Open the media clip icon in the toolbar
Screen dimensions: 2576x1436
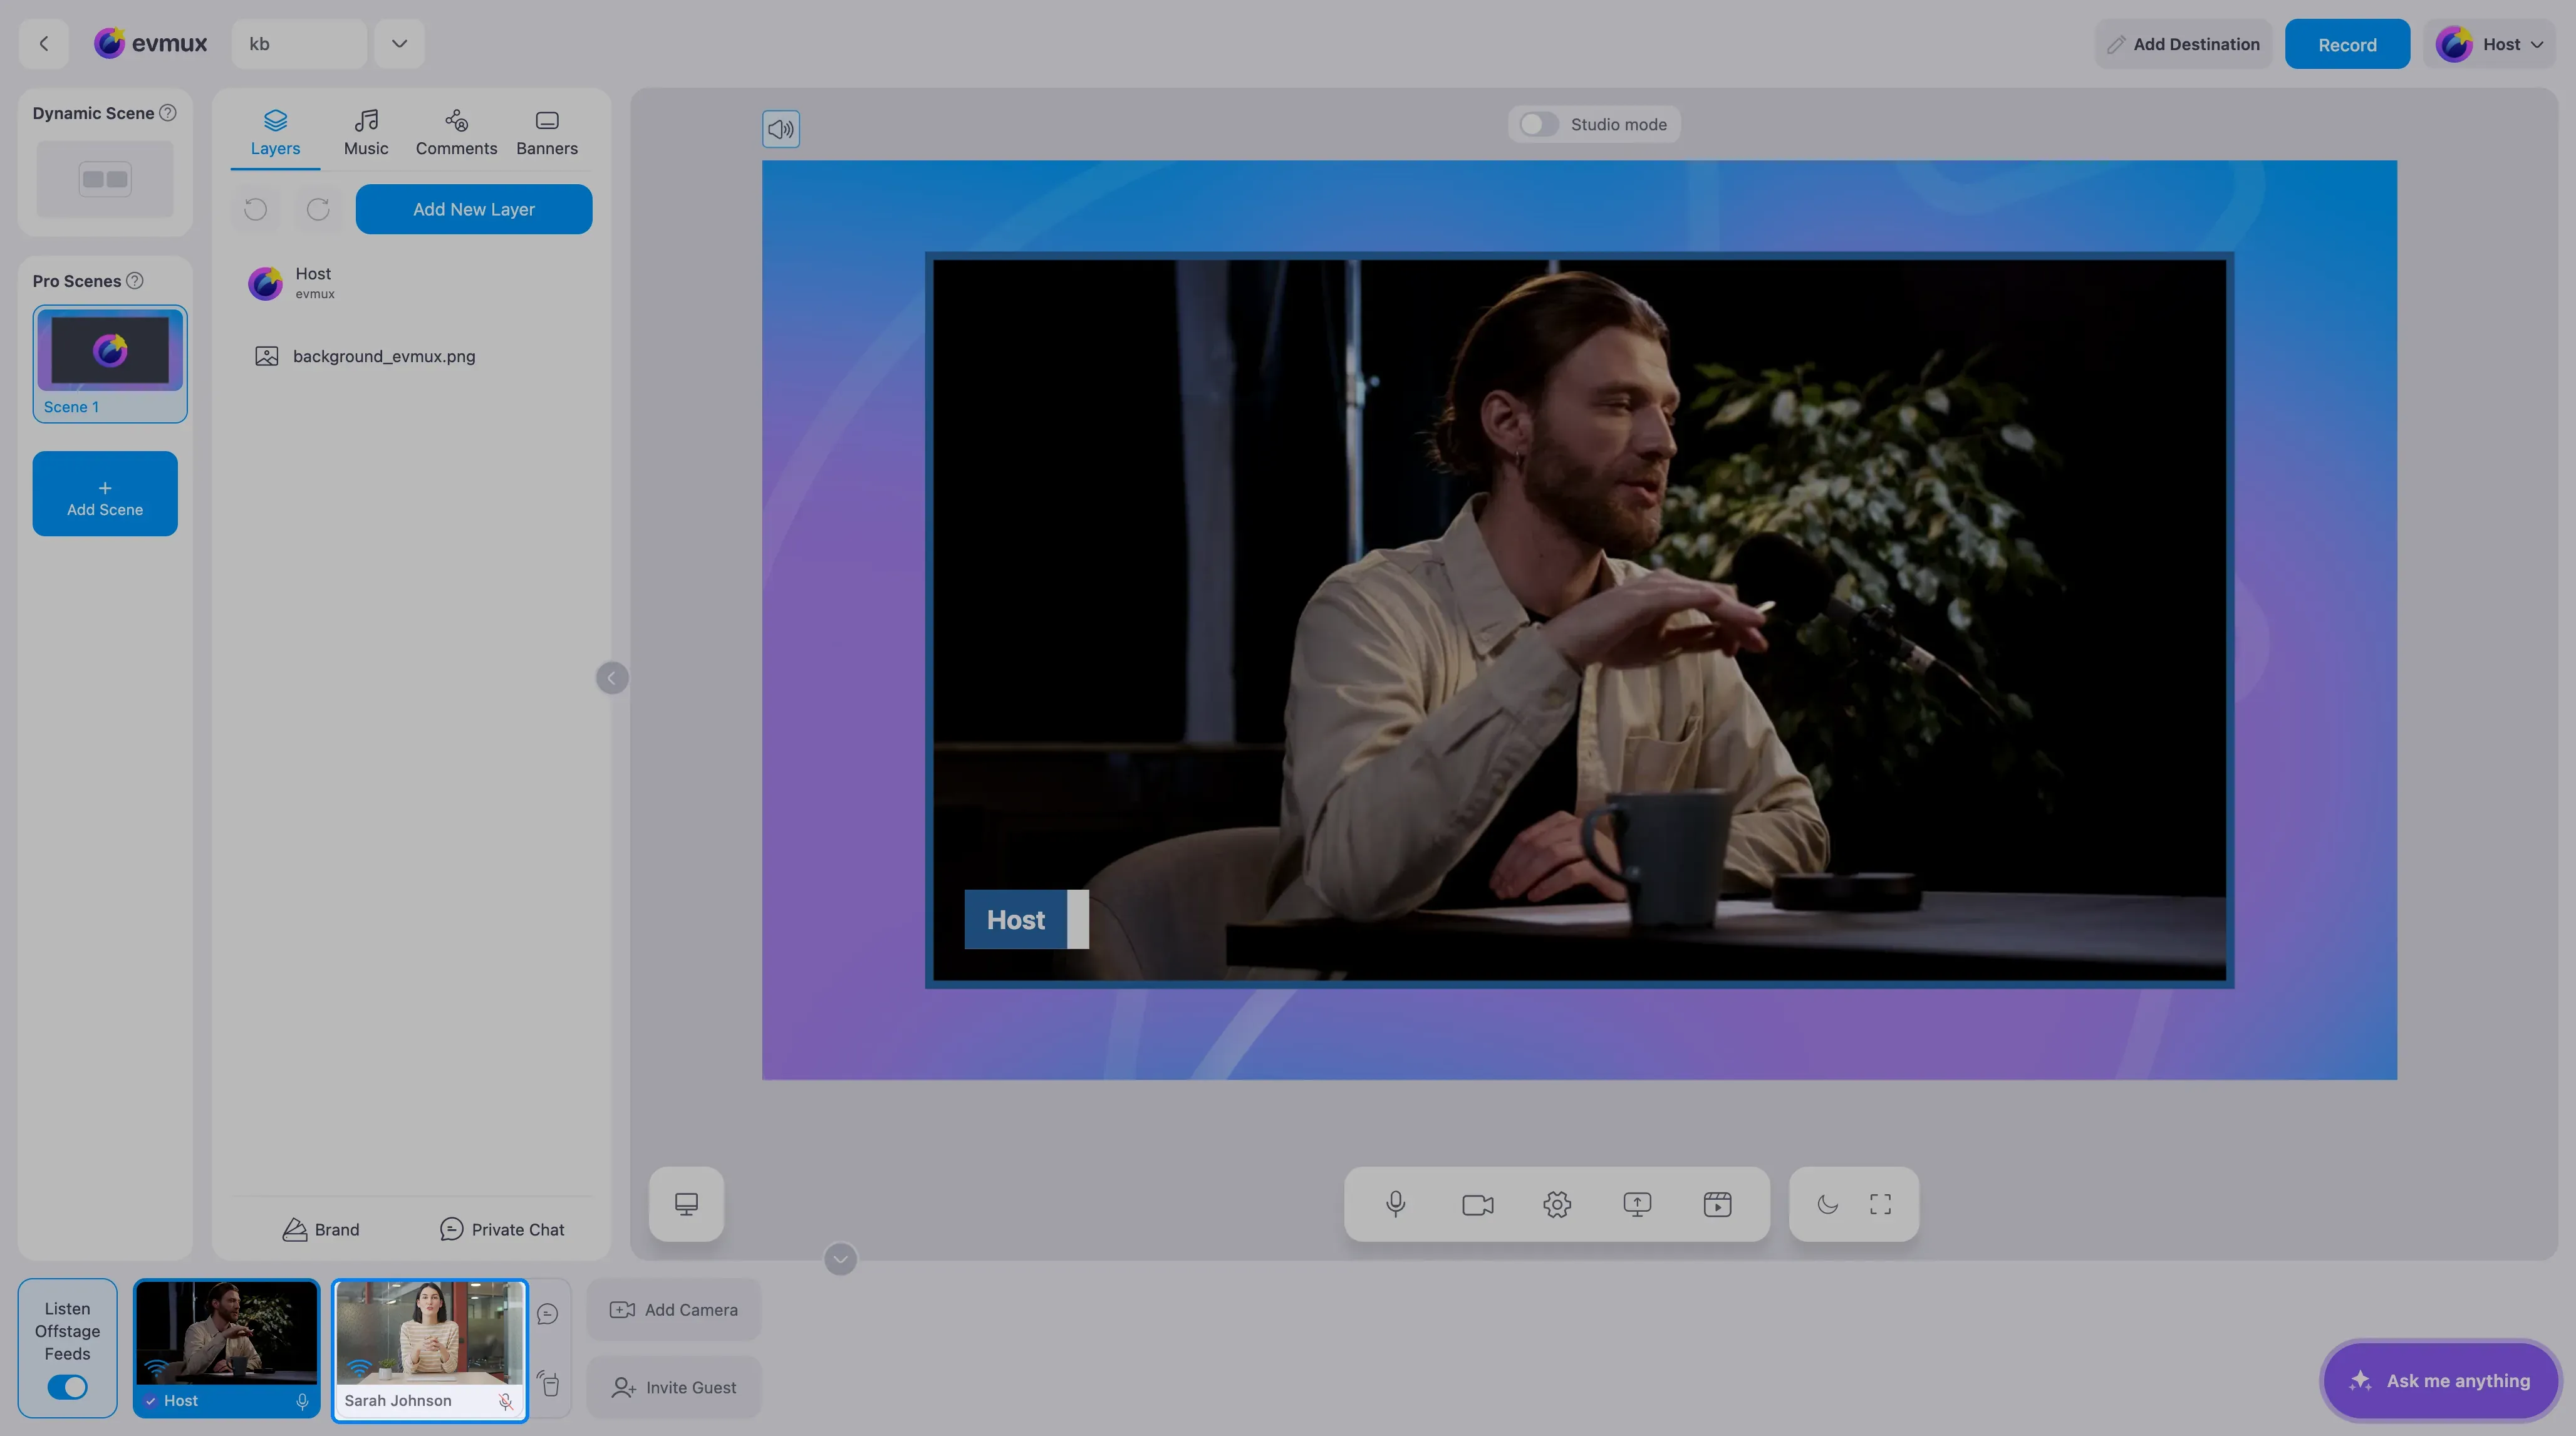click(x=1717, y=1204)
